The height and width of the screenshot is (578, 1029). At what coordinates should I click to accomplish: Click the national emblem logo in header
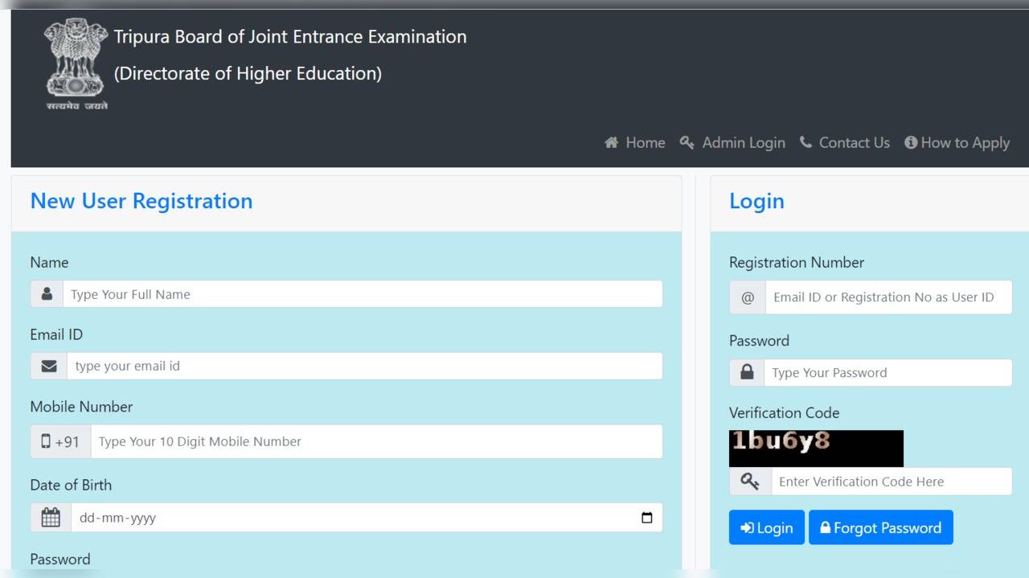[x=76, y=64]
